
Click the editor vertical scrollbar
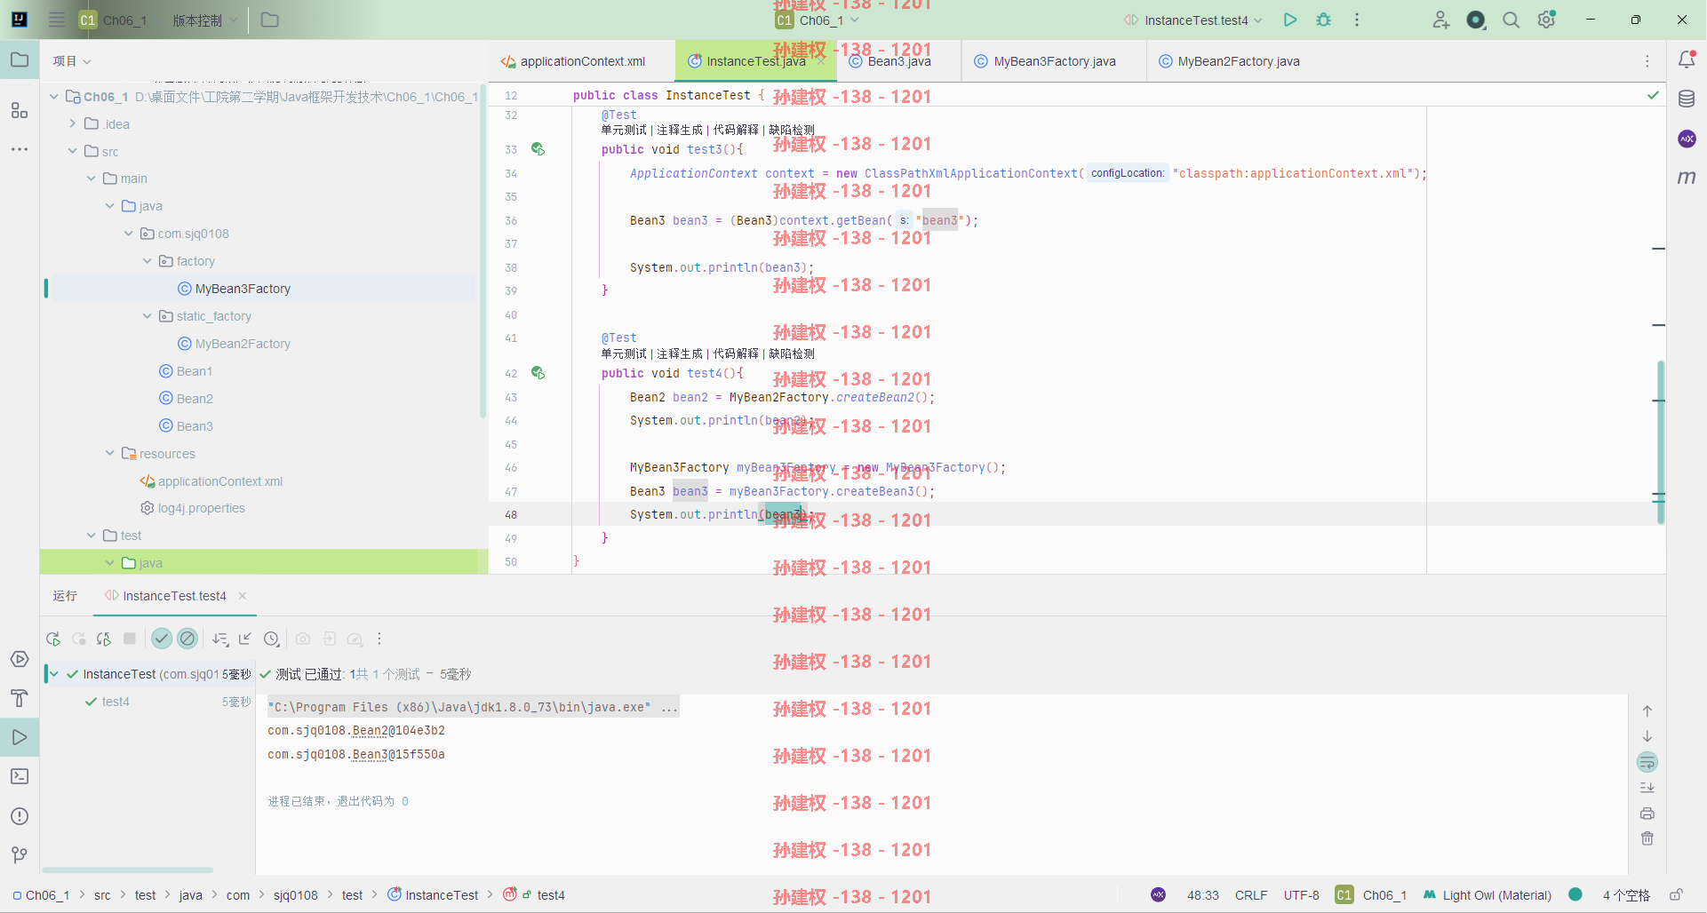(1660, 442)
